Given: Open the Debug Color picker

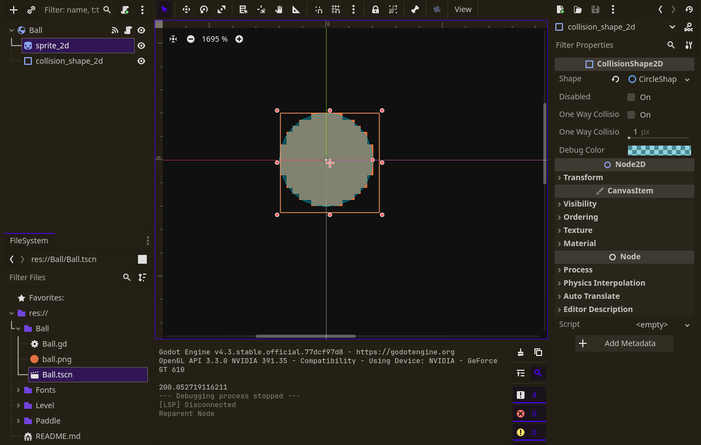Looking at the screenshot, I should 659,149.
